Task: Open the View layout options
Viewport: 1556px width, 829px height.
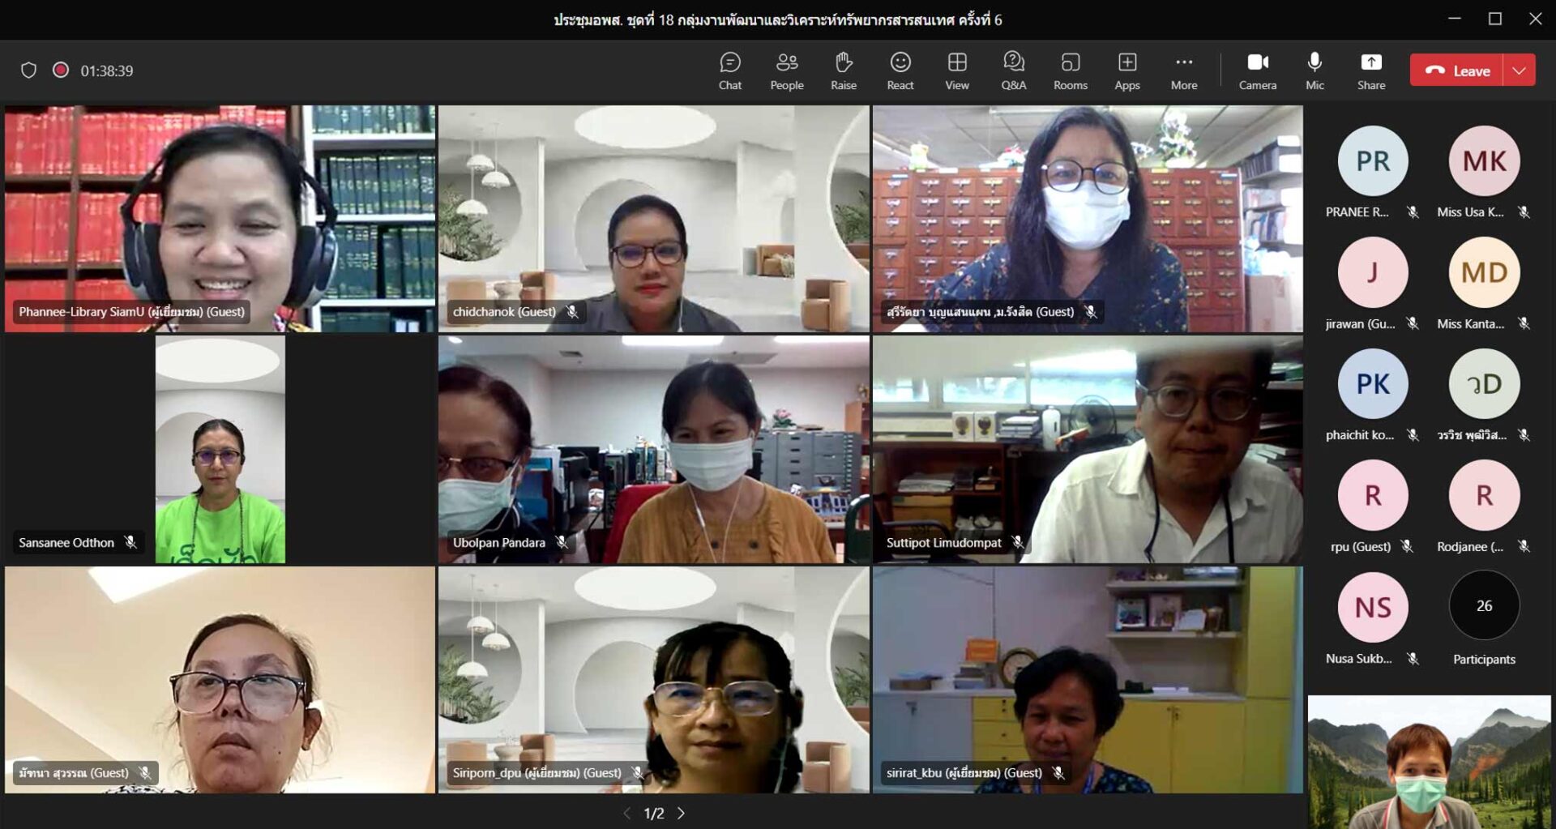Action: coord(956,71)
